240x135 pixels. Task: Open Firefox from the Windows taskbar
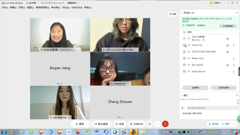pyautogui.click(x=78, y=132)
